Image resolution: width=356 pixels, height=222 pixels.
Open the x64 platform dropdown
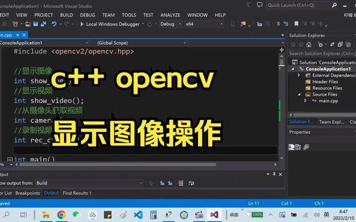[204, 24]
